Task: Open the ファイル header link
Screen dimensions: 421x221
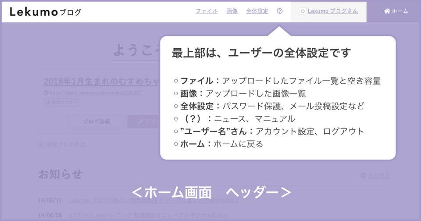Action: (x=207, y=11)
